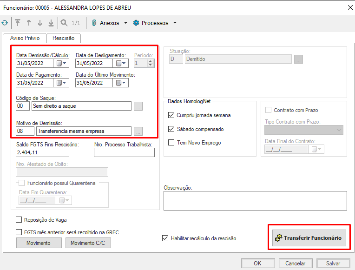Open calendar for Data Fim Quarentena
This screenshot has width=355, height=270.
click(x=64, y=200)
